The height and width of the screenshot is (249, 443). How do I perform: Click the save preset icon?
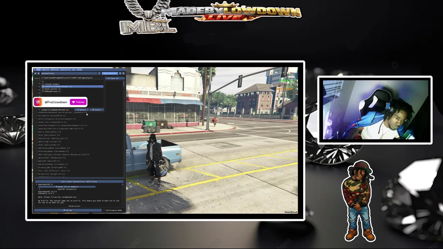point(99,73)
